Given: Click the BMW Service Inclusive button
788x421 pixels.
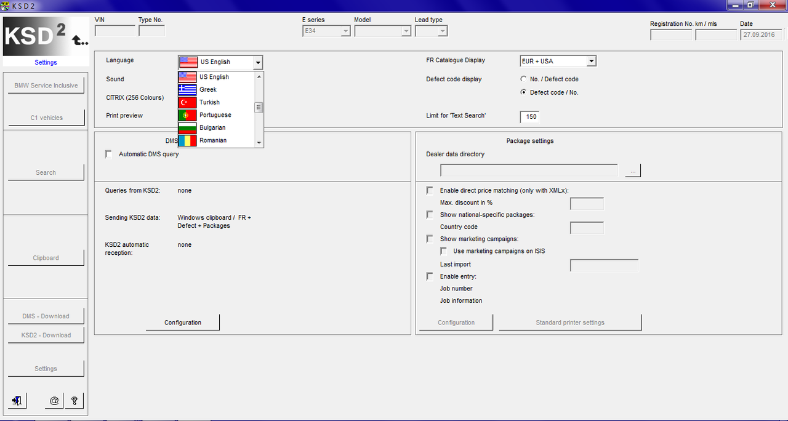Looking at the screenshot, I should 46,86.
